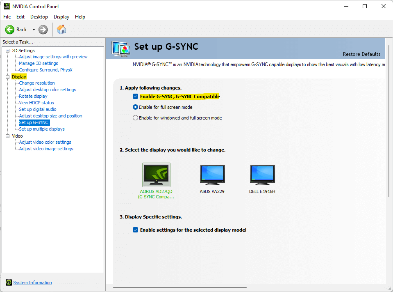Collapse the 3D Settings tree node

[8, 51]
